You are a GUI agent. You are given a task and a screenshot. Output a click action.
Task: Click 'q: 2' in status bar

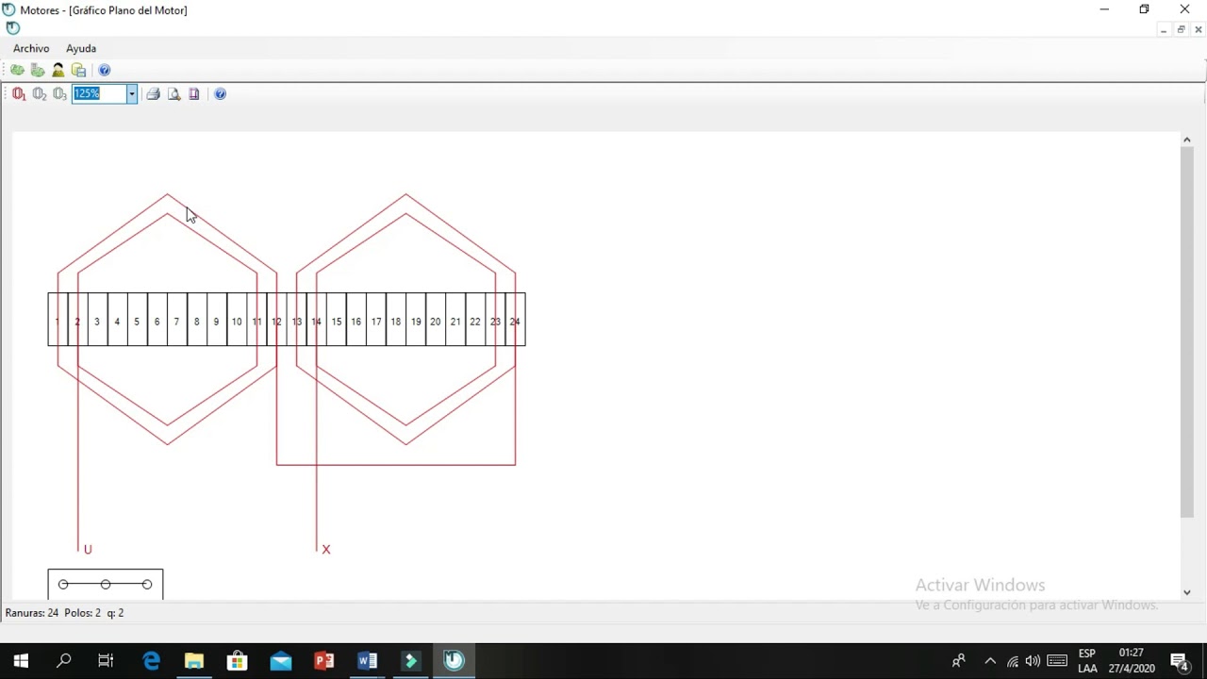pyautogui.click(x=115, y=613)
